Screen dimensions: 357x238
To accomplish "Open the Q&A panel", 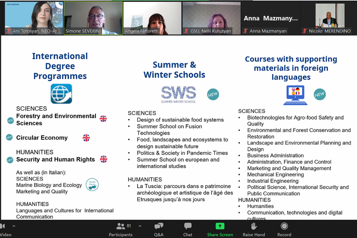I will pyautogui.click(x=159, y=230).
